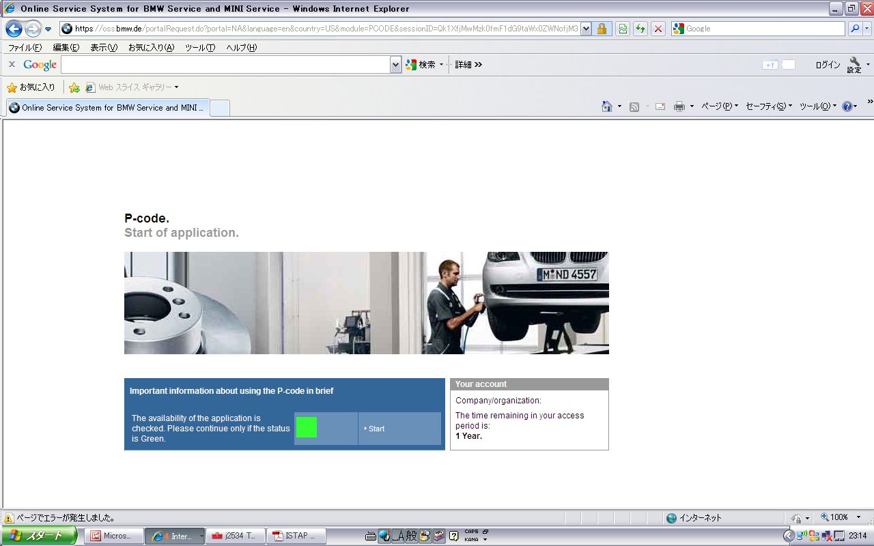
Task: Open the セーフティ(S) command bar menu
Action: tap(769, 106)
